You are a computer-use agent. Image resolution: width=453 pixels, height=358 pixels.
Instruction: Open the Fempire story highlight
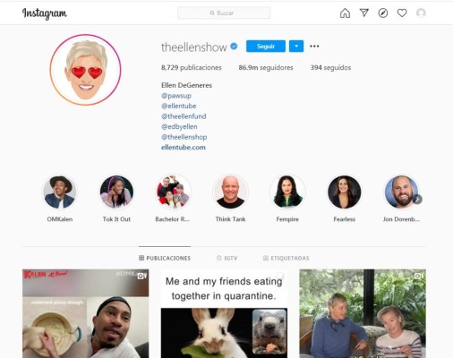287,199
